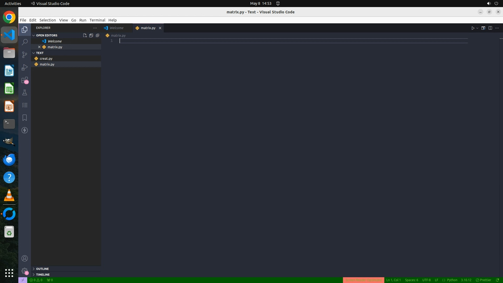
Task: Open creat.py in the file tree
Action: (x=46, y=59)
